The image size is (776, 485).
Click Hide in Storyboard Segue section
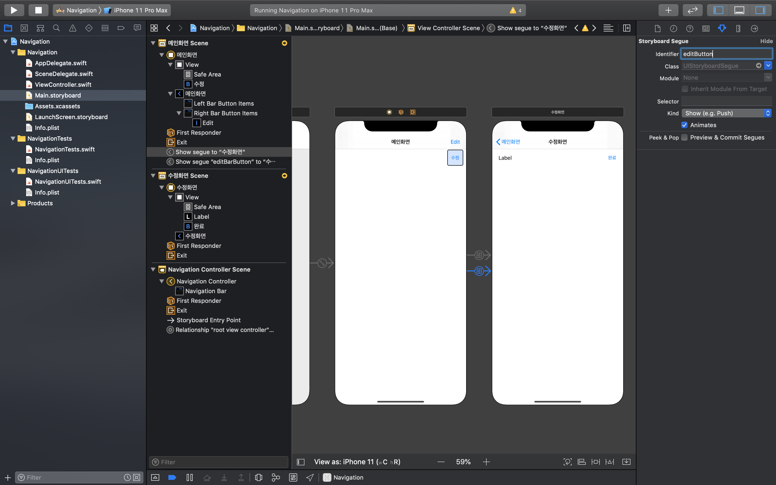click(x=766, y=41)
